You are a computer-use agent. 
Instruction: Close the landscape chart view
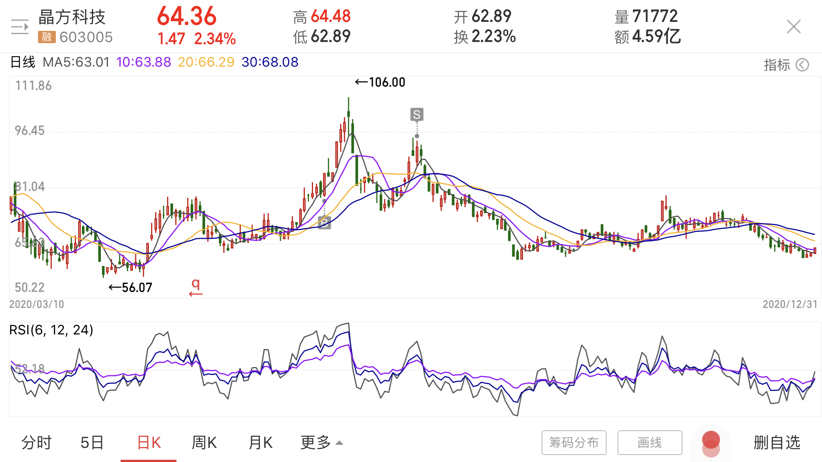point(793,27)
